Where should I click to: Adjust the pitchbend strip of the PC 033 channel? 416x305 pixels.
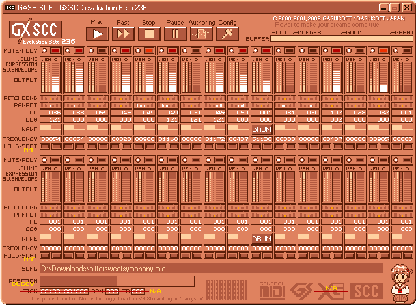(74, 98)
